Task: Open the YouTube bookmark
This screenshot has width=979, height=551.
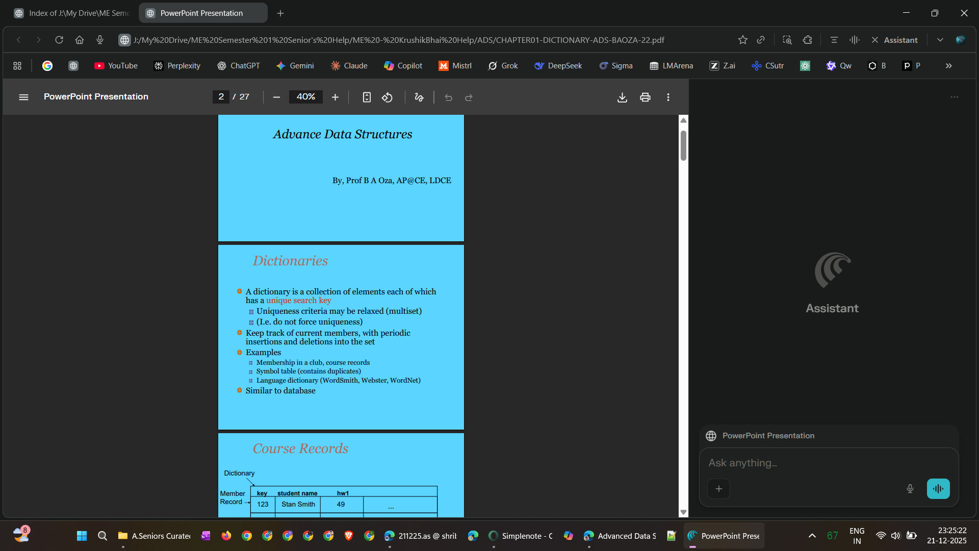Action: 116,66
